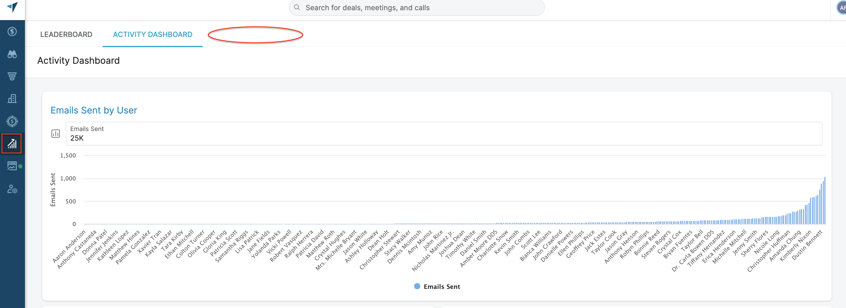Click the Kimberly Nixon axis label
Screen dimensions: 846x308
(x=795, y=246)
